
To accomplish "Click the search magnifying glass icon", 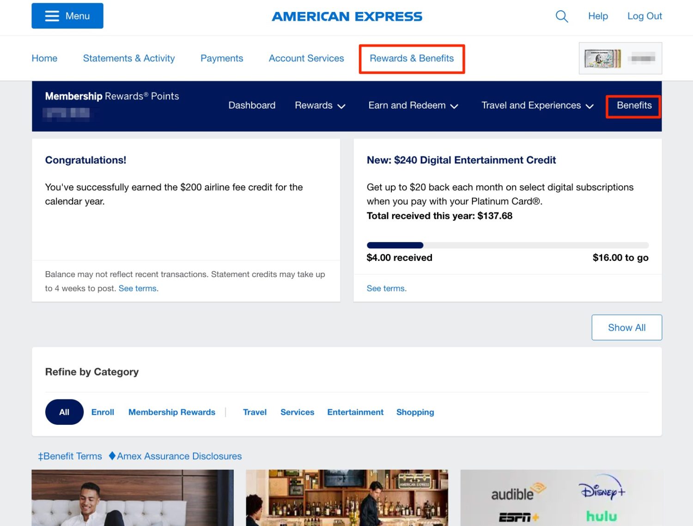I will pos(562,16).
